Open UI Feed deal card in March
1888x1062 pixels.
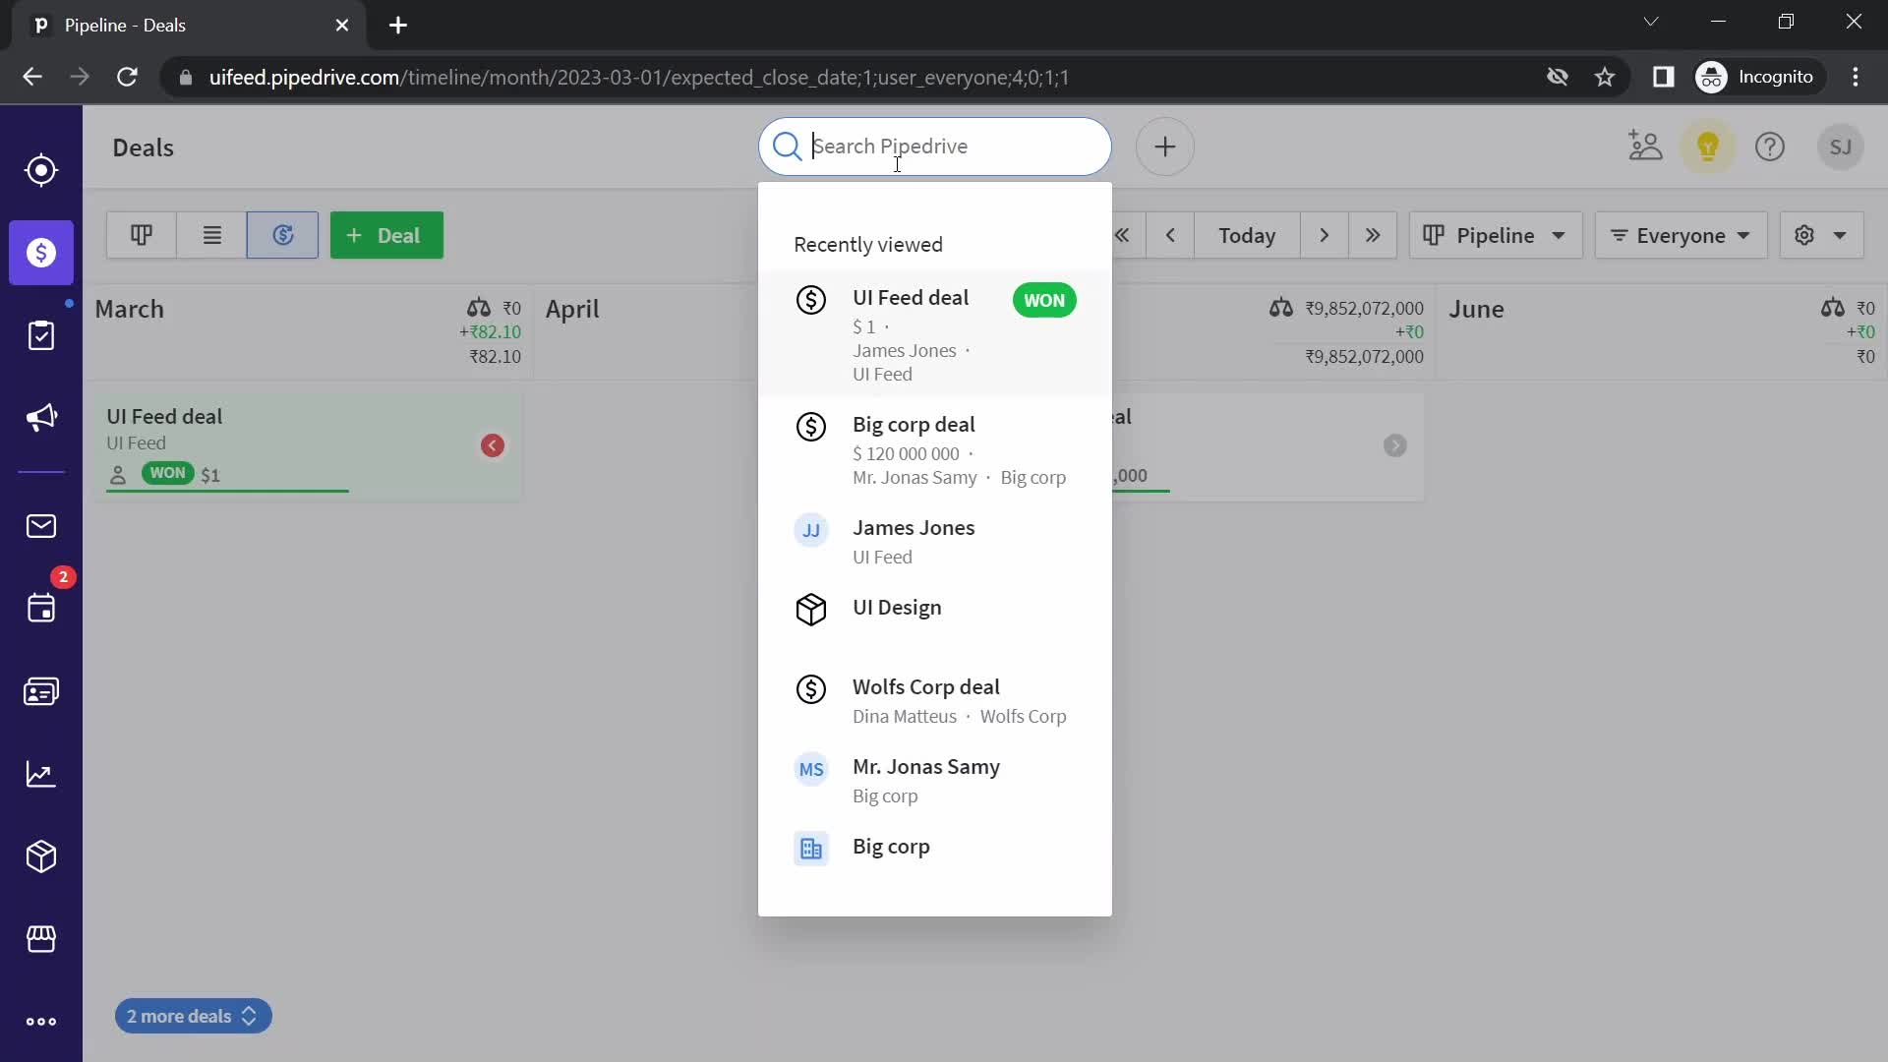coord(309,446)
